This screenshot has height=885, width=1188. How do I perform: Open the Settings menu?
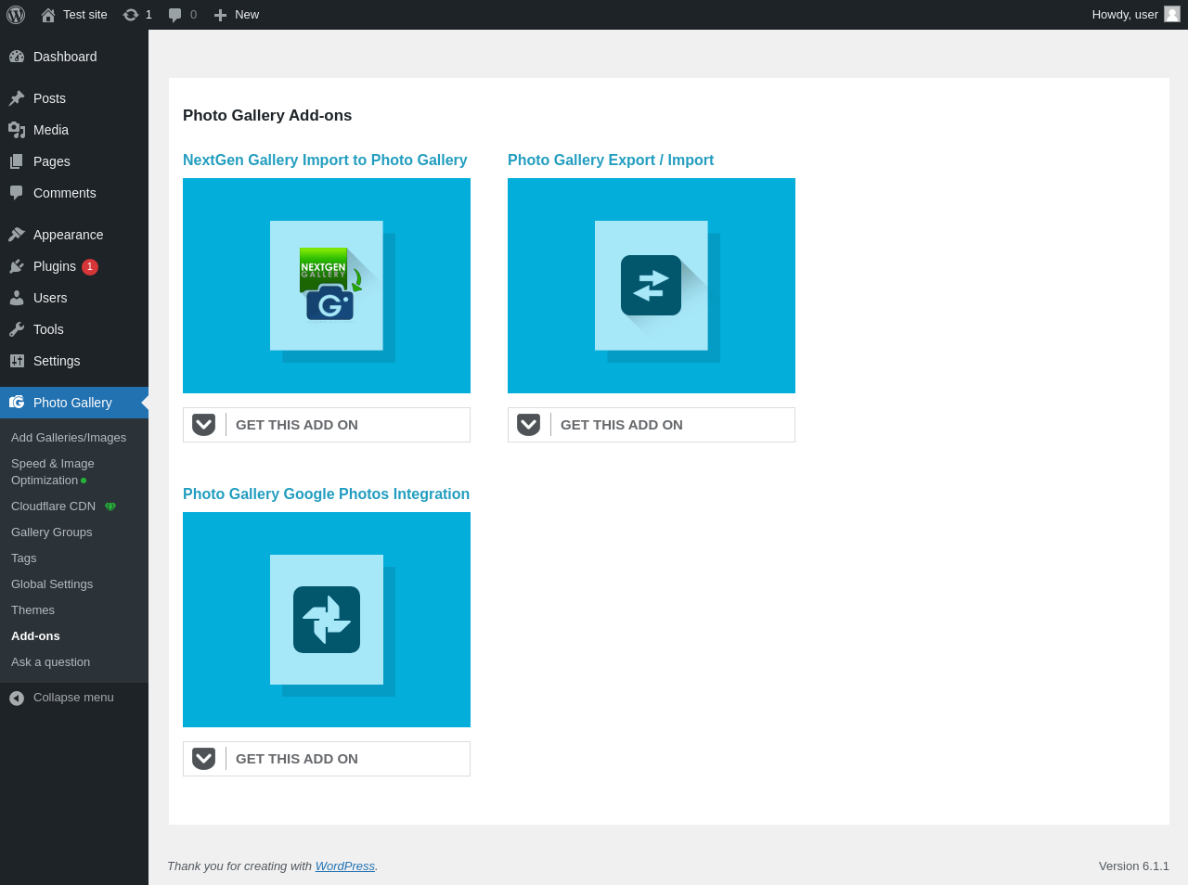point(74,361)
